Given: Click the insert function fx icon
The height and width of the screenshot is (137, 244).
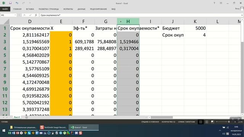Looking at the screenshot, I should click(36, 15).
